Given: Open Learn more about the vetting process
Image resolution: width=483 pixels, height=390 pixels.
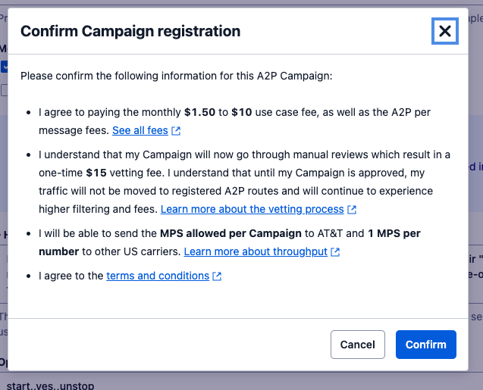Looking at the screenshot, I should point(252,209).
